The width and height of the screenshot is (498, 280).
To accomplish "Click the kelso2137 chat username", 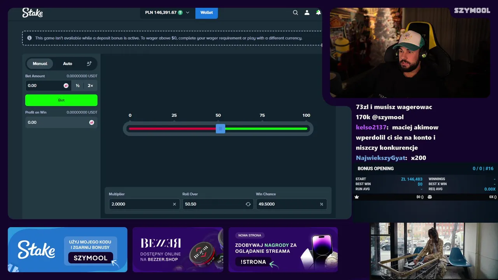I will tap(372, 127).
